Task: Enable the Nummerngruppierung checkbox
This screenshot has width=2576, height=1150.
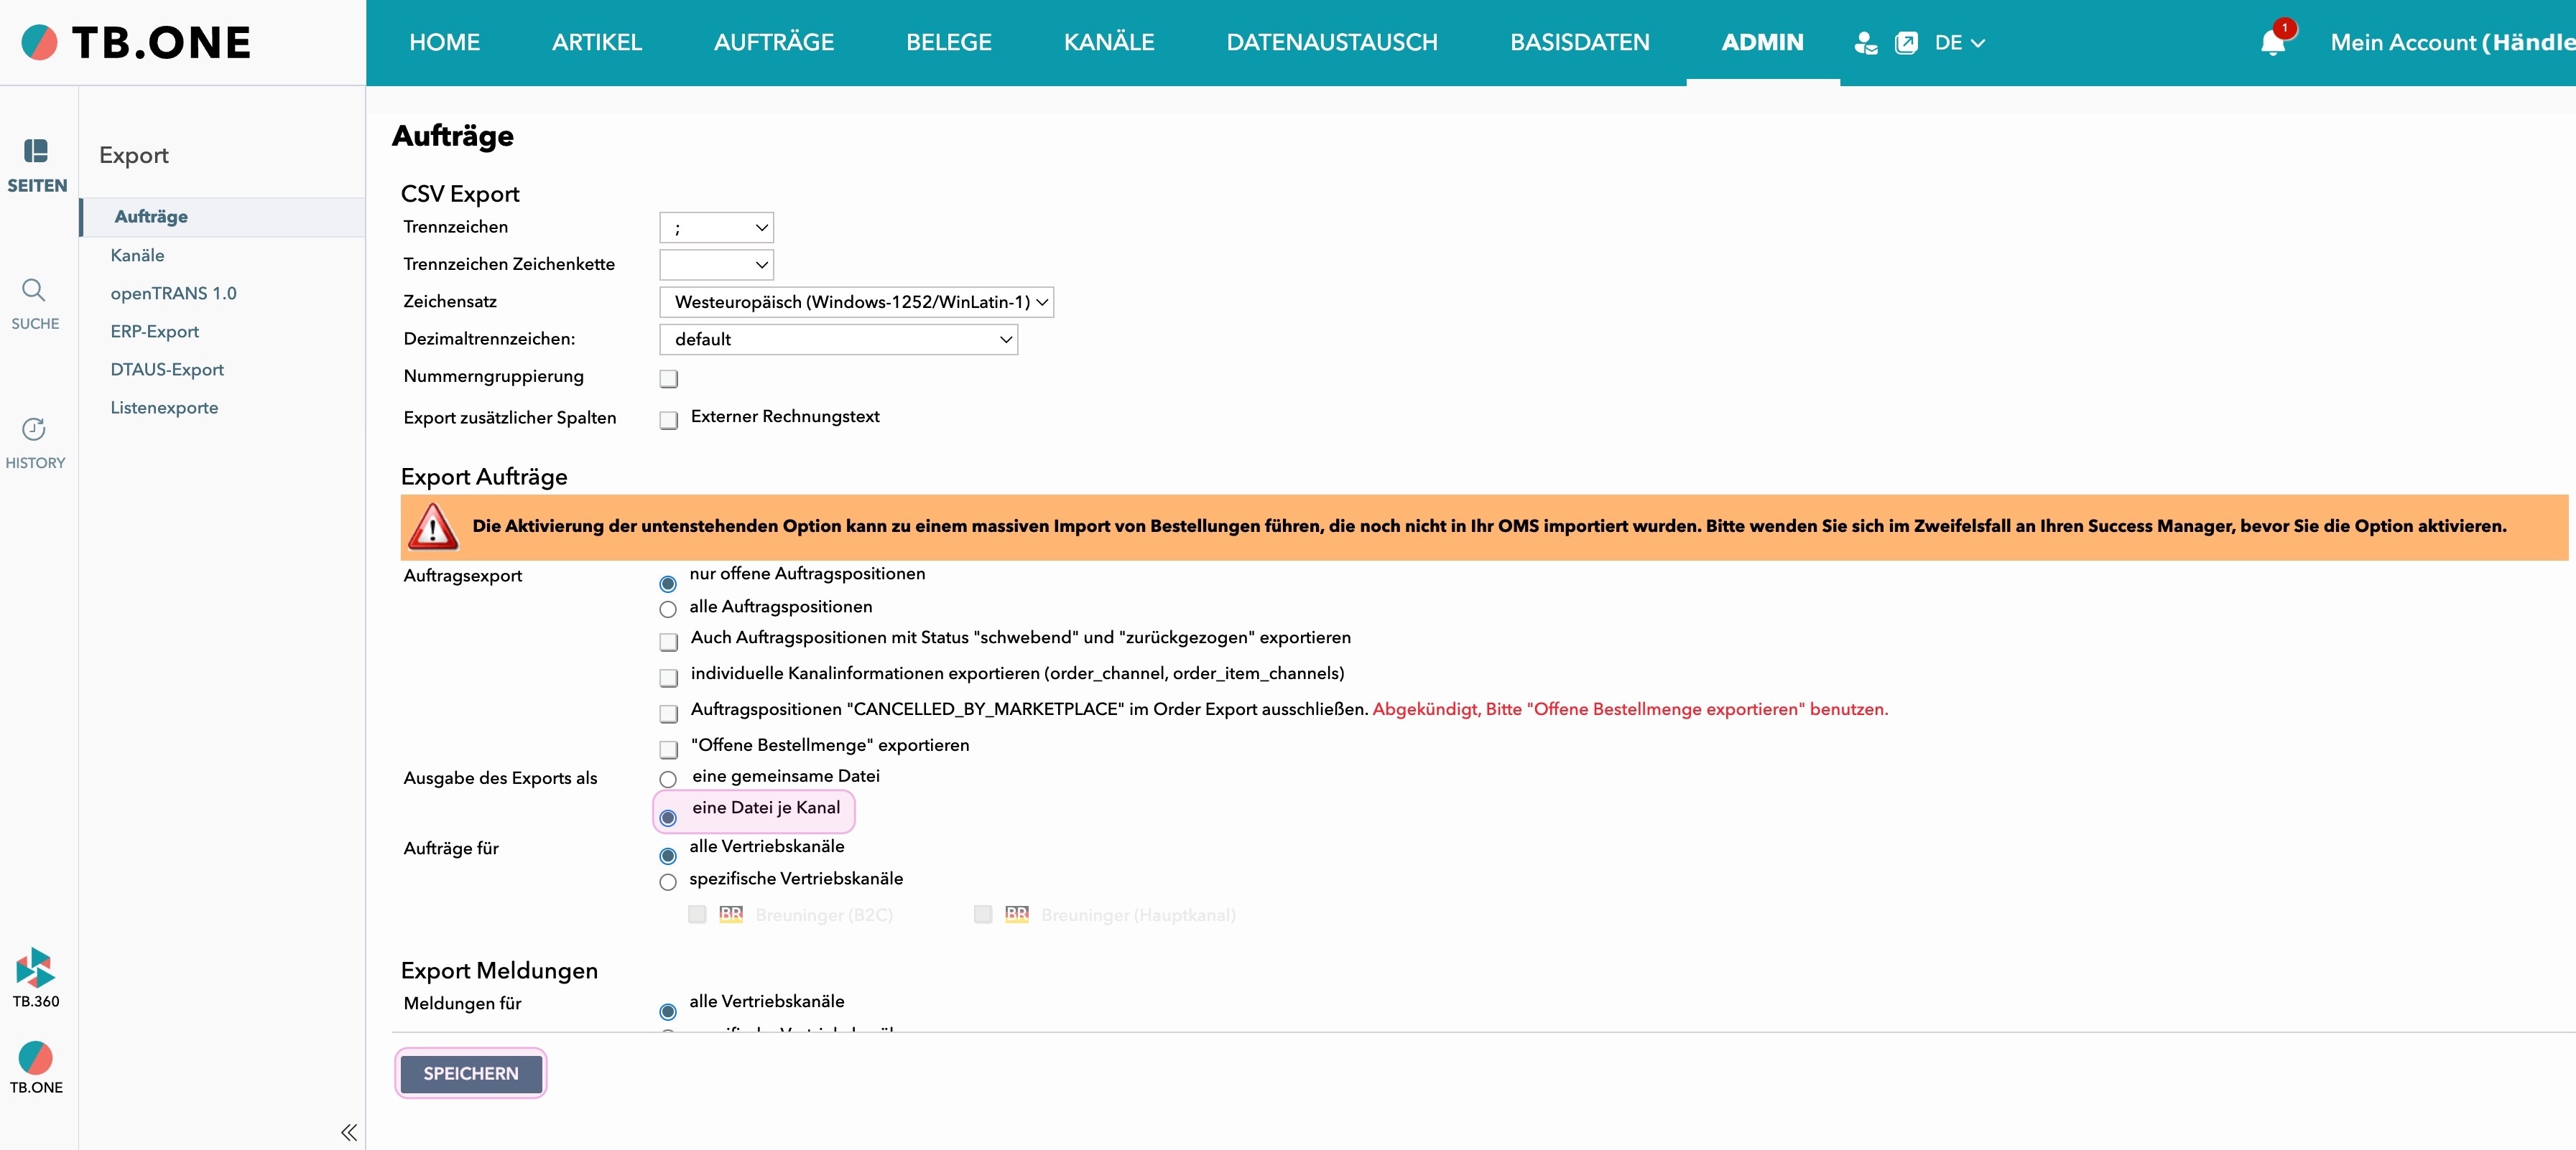Action: click(x=669, y=379)
